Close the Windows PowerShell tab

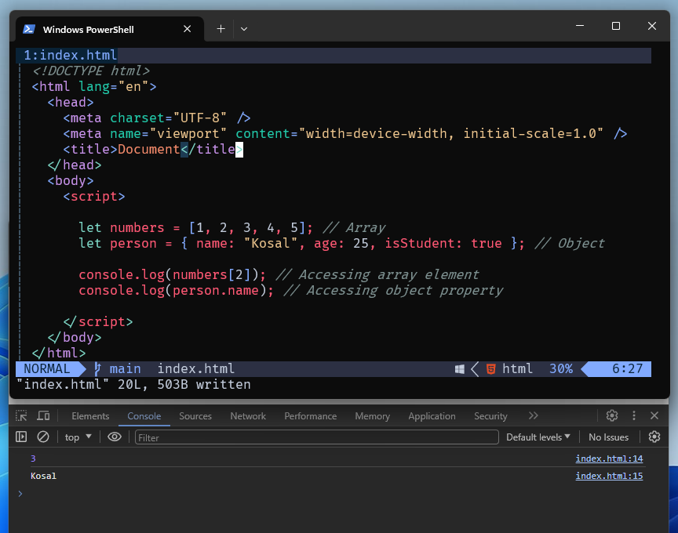[x=188, y=29]
